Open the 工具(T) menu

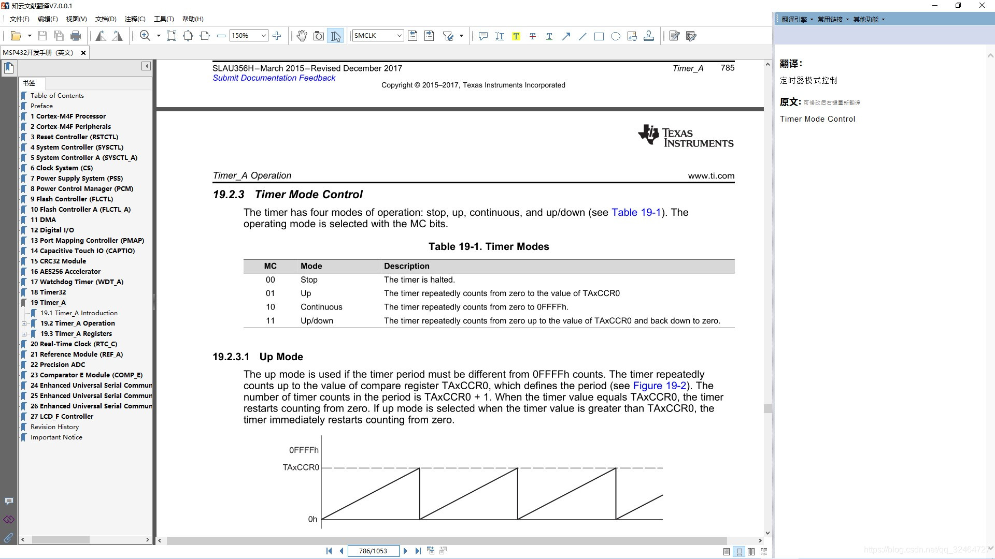(x=164, y=19)
